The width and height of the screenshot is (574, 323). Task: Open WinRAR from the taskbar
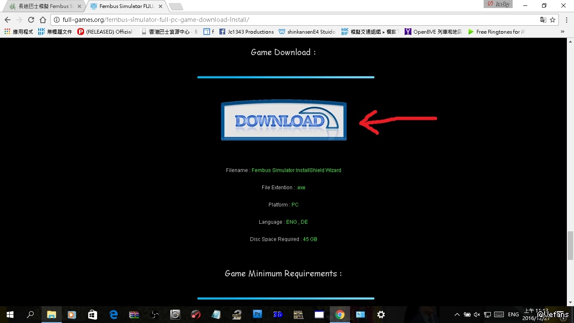[x=134, y=314]
